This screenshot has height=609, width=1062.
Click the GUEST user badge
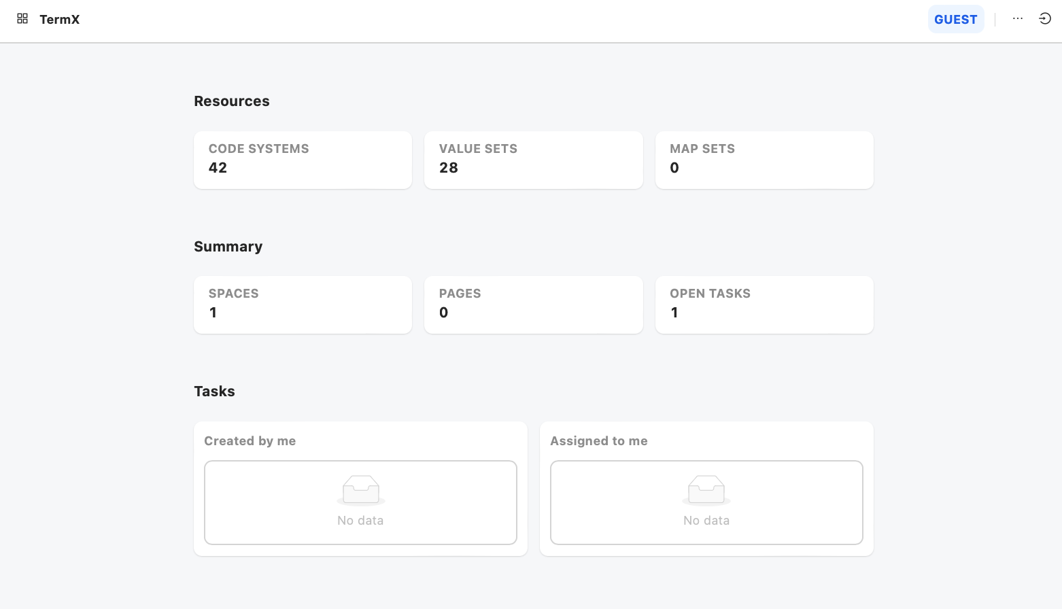(955, 20)
